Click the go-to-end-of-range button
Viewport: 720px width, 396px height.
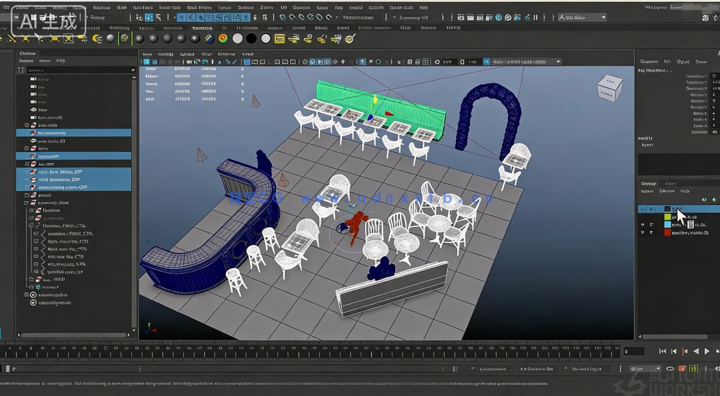(x=717, y=351)
